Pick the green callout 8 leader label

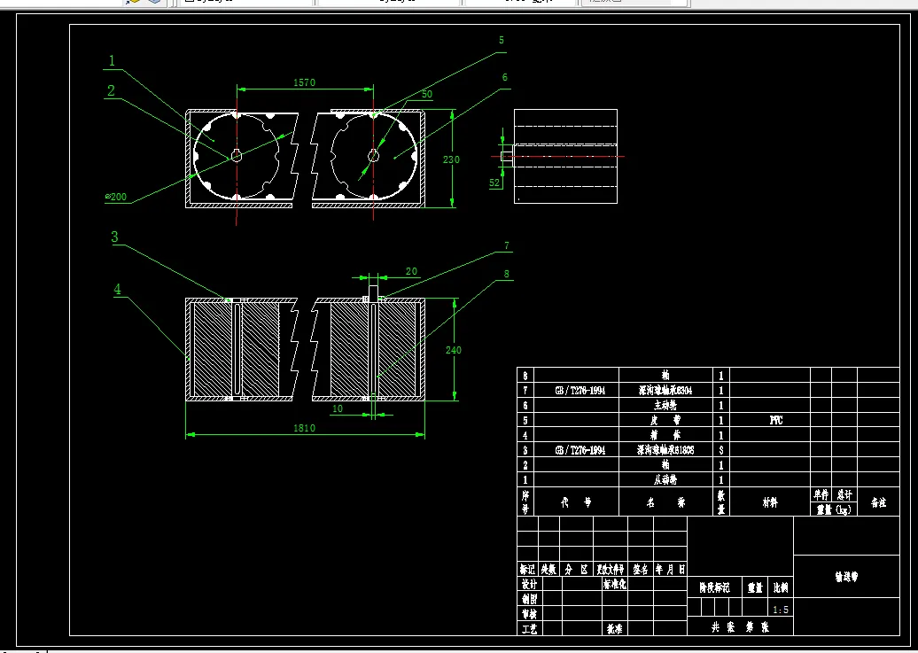[507, 274]
